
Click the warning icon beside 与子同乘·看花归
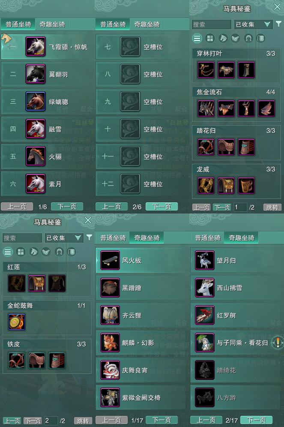(278, 342)
